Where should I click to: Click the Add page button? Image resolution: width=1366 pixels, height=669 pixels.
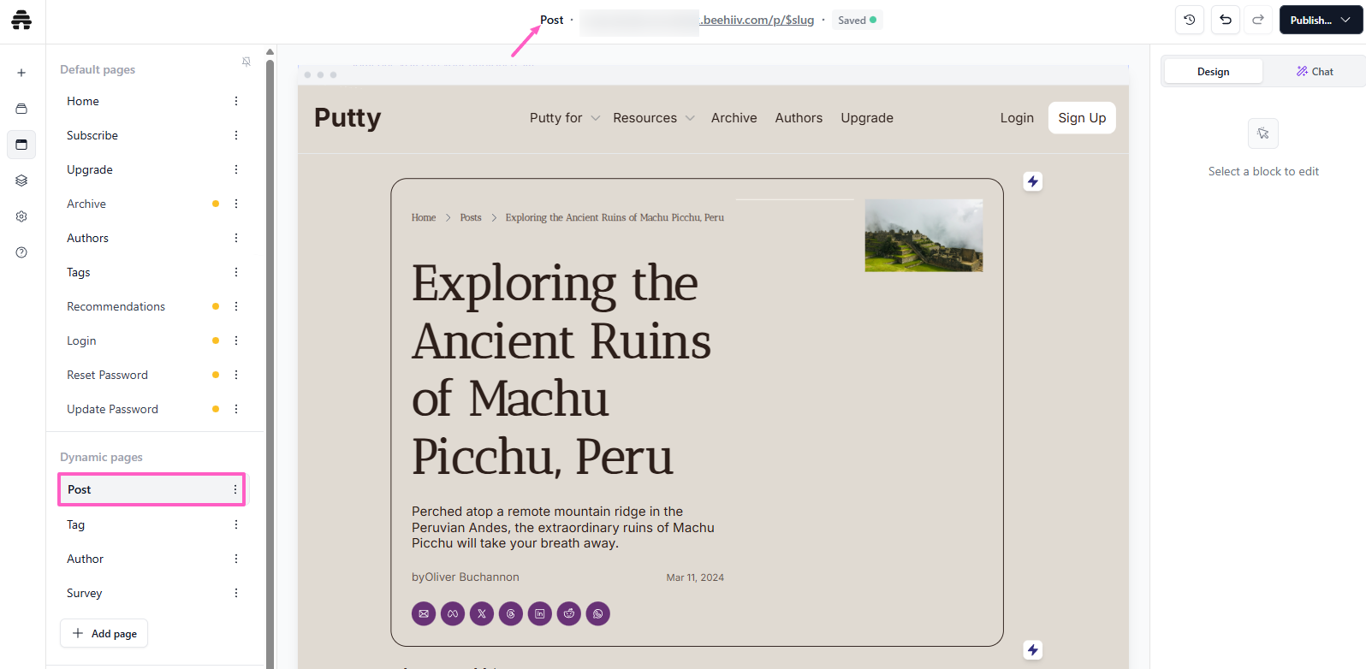[104, 634]
